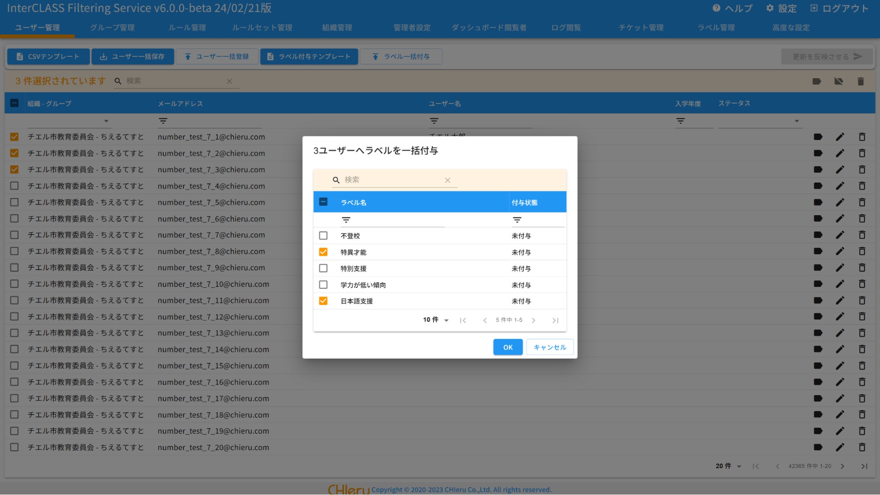Switch to the ラベル管理 tab

[x=716, y=28]
